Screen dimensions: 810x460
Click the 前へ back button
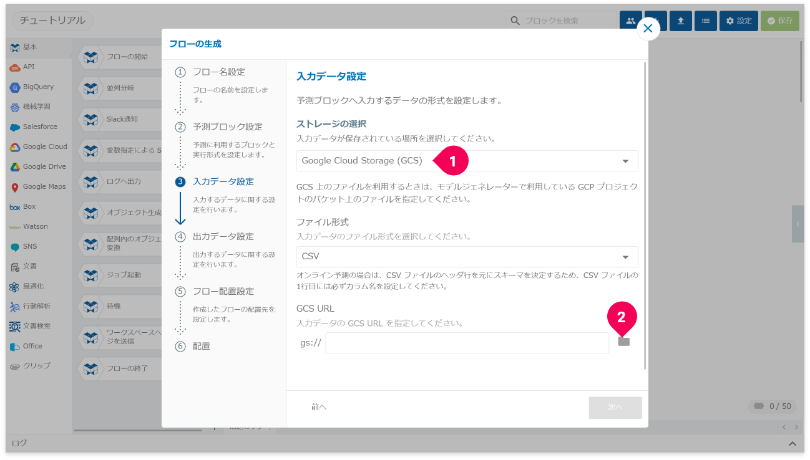coord(319,407)
